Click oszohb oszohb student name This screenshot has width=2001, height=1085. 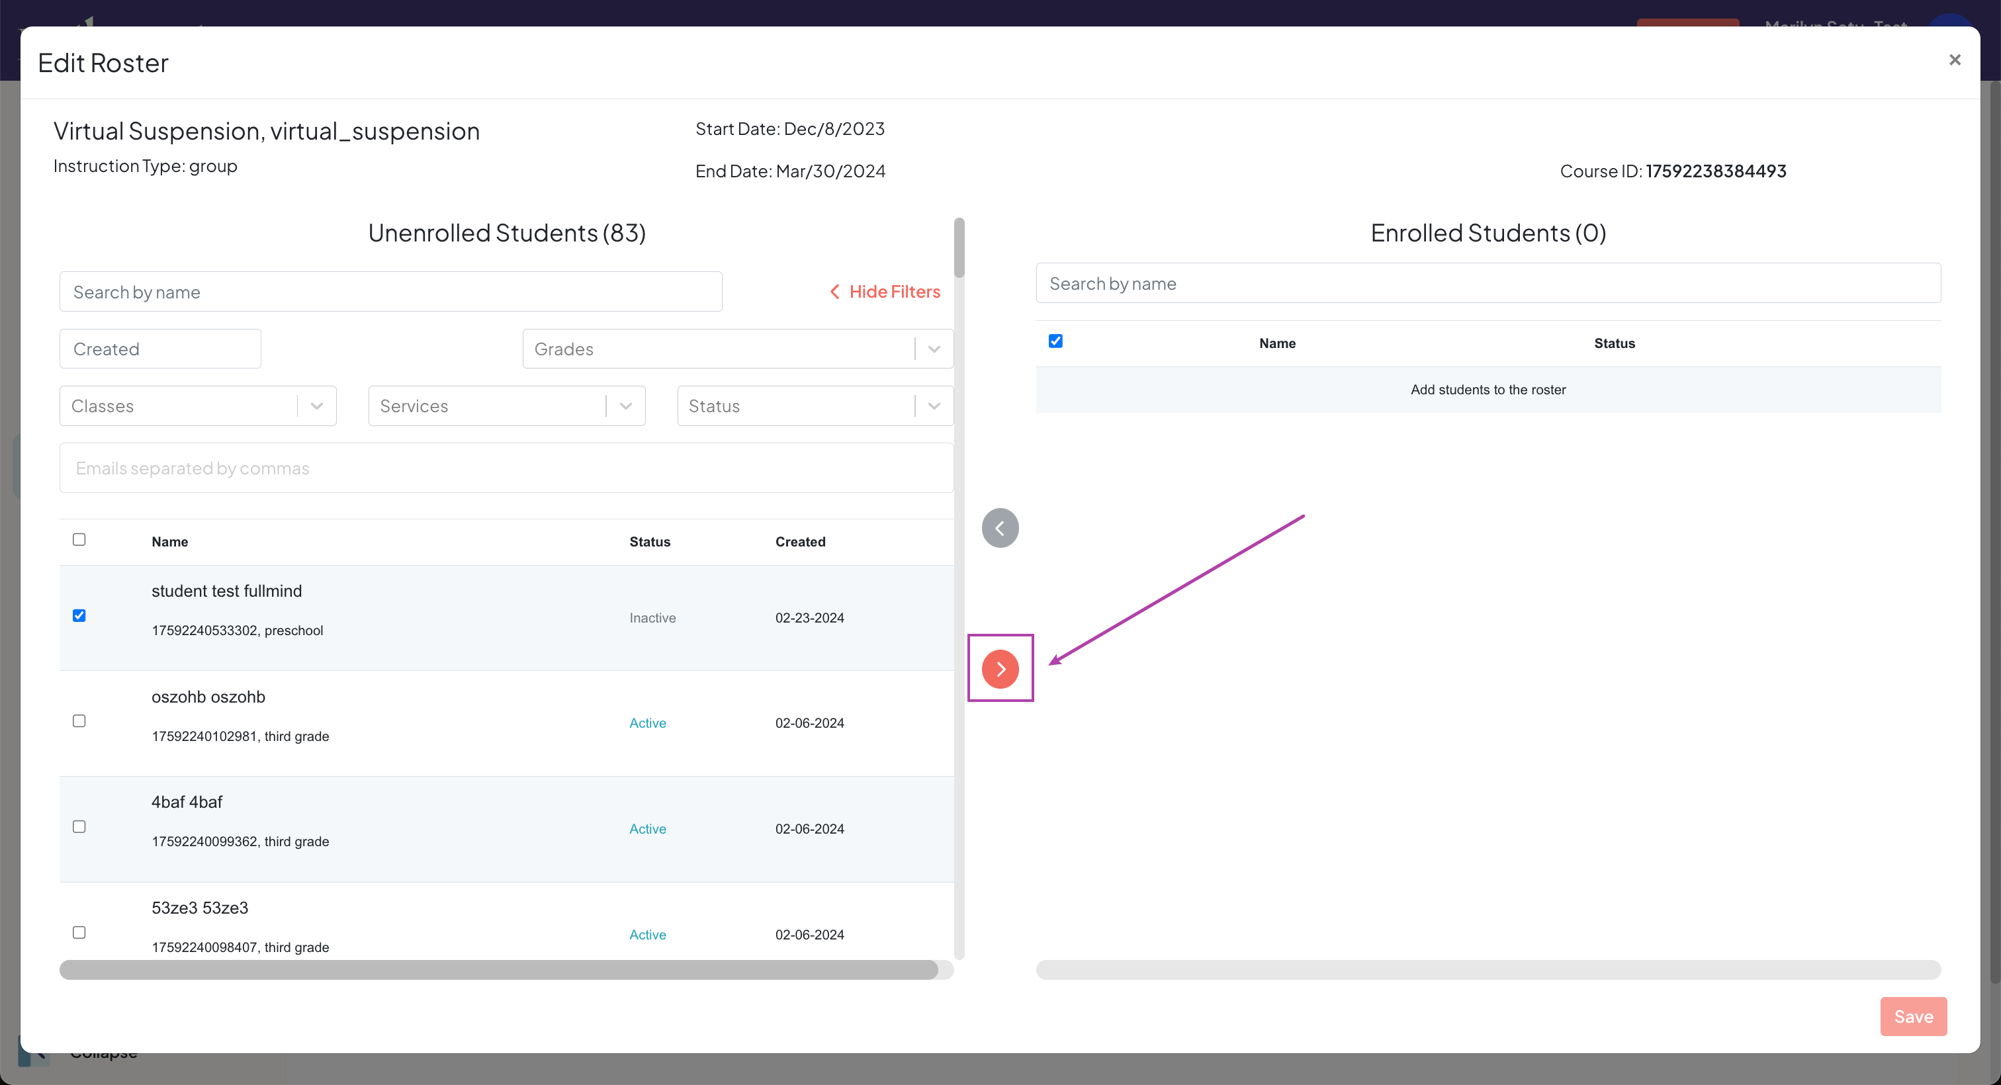[x=208, y=697]
